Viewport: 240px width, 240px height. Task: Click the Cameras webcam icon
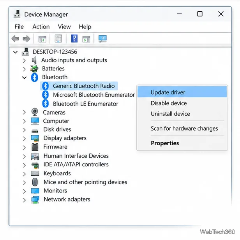click(35, 112)
